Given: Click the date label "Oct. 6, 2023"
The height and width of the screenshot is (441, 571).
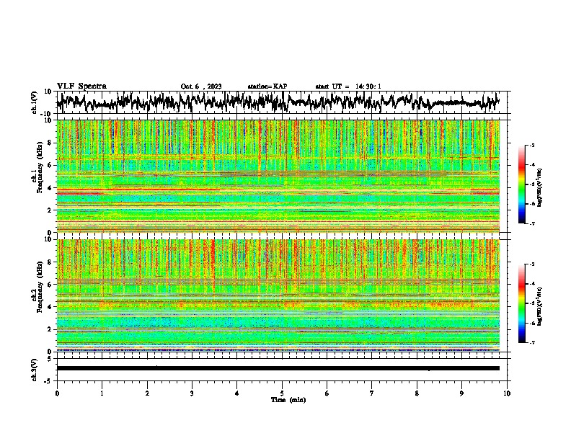Looking at the screenshot, I should [x=201, y=86].
